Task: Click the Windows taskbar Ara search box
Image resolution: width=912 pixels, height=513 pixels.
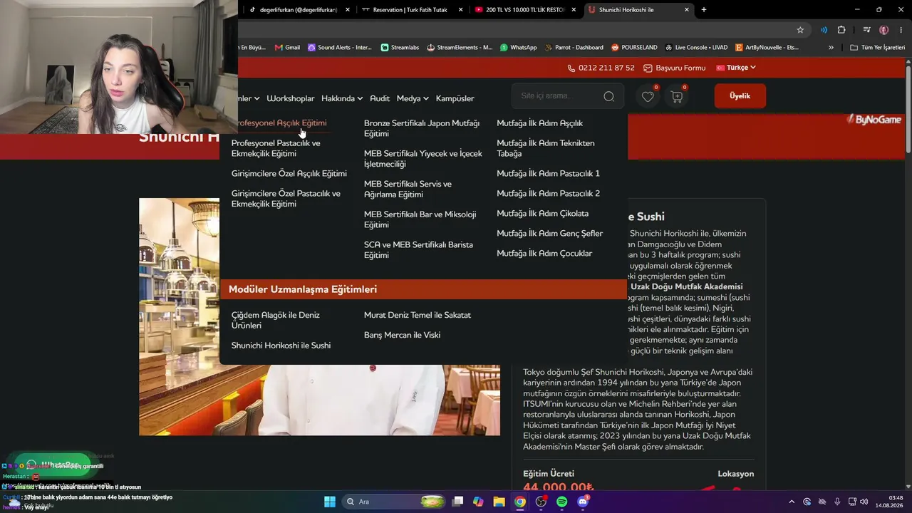Action: (393, 502)
